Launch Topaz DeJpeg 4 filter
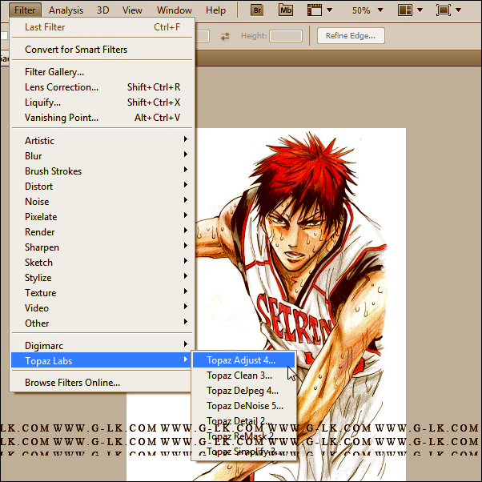 (243, 391)
